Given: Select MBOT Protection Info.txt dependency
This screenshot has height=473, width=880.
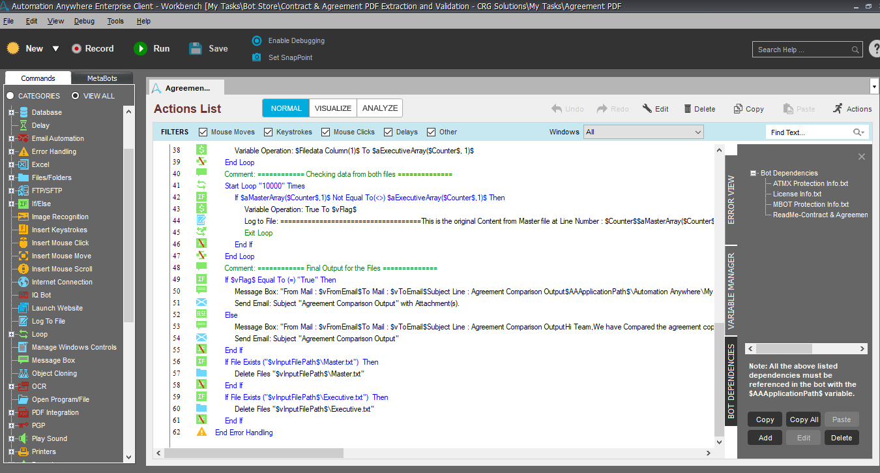Looking at the screenshot, I should 811,204.
